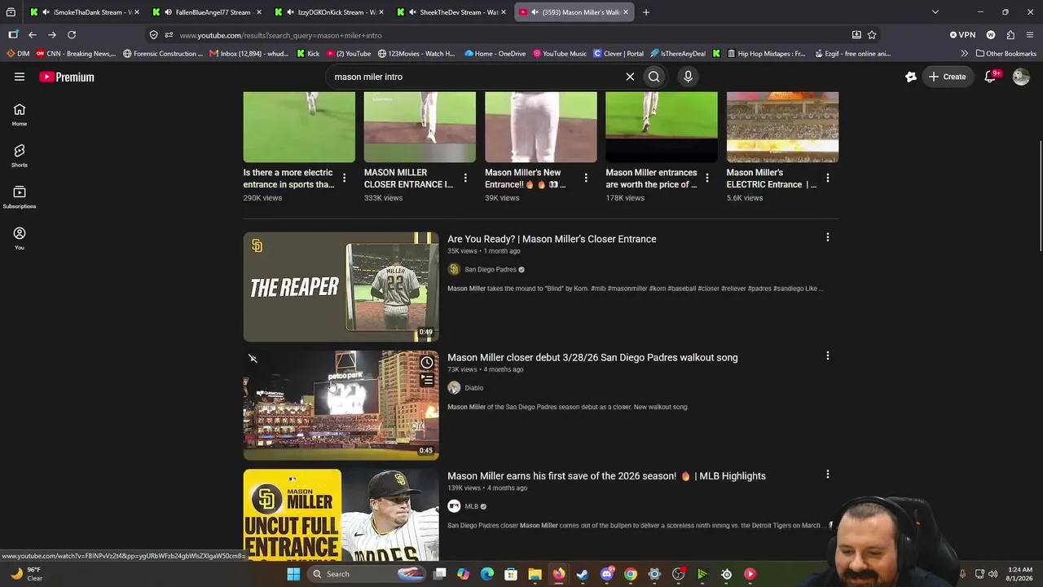Image resolution: width=1043 pixels, height=587 pixels.
Task: Go to YouTube Premium home logo
Action: [67, 77]
